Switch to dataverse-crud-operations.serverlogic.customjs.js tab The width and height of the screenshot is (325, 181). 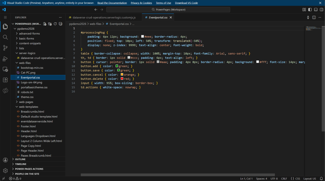point(104,17)
